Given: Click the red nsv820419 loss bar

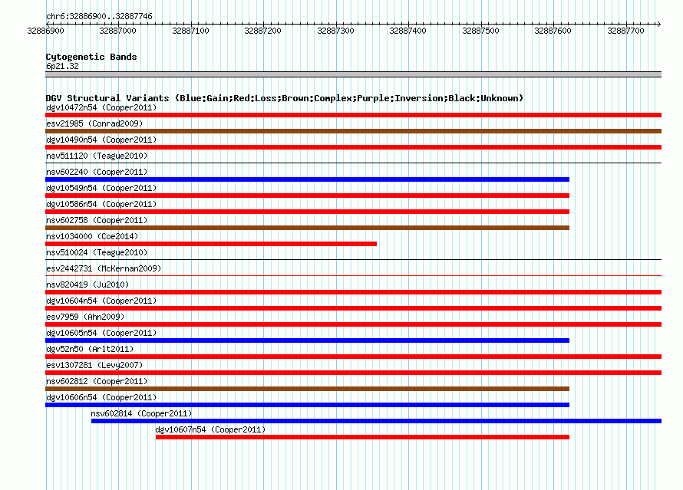Looking at the screenshot, I should point(353,292).
